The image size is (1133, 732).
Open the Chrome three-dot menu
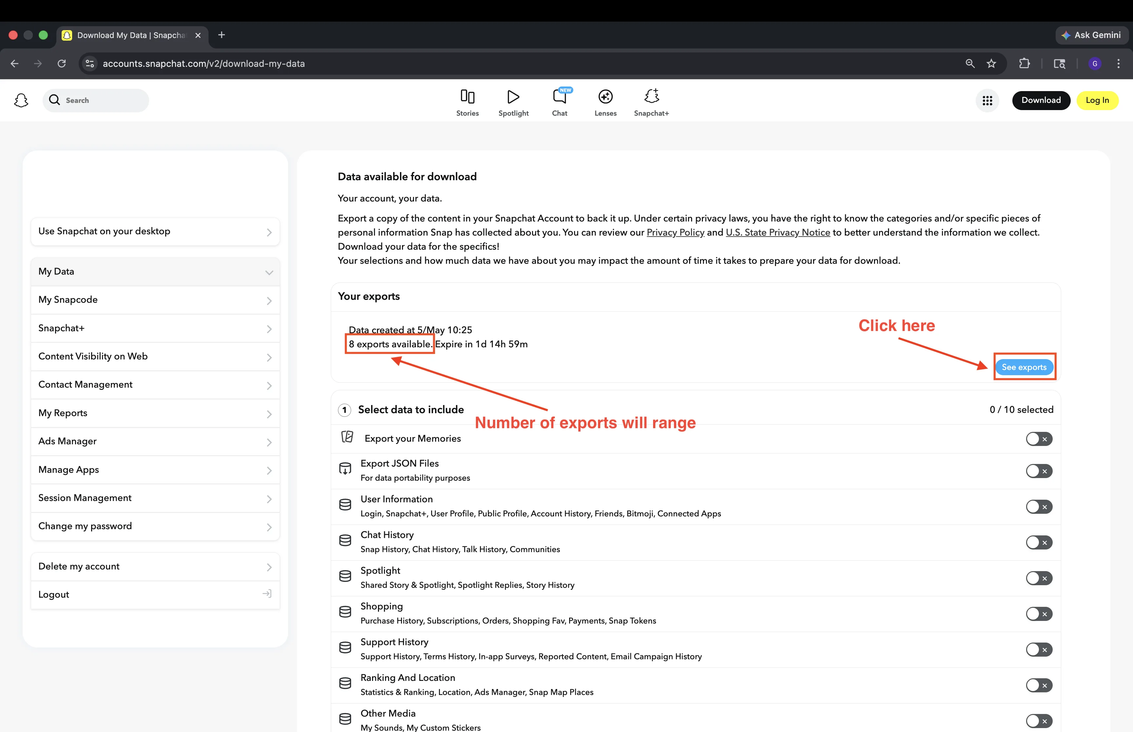click(1119, 64)
